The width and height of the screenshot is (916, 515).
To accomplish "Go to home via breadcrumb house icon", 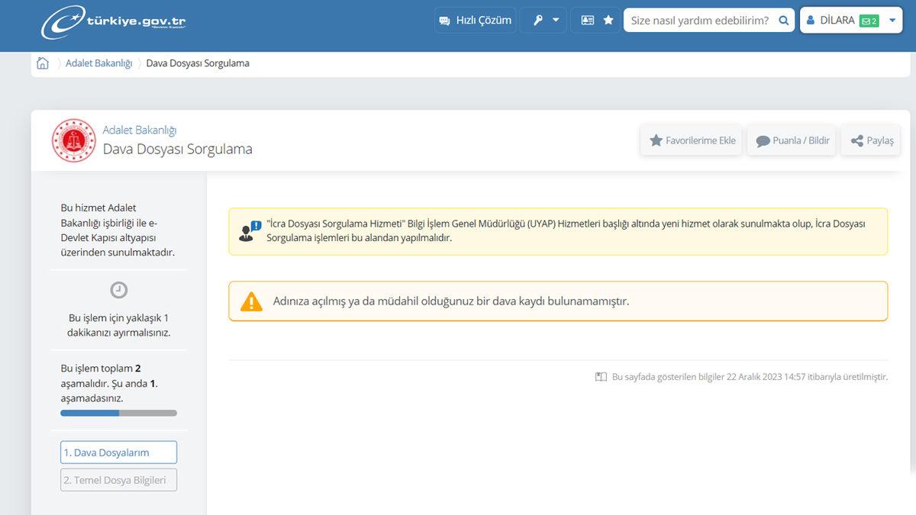I will [43, 63].
